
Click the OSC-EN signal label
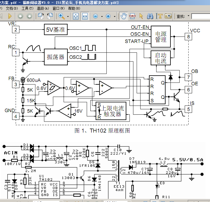click(x=140, y=34)
